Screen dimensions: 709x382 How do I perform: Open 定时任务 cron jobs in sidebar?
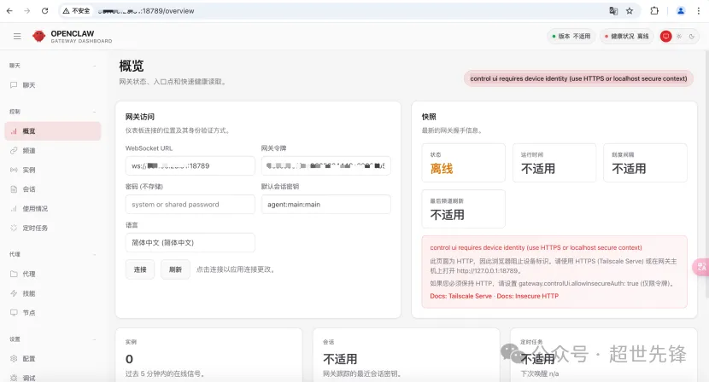(53, 228)
